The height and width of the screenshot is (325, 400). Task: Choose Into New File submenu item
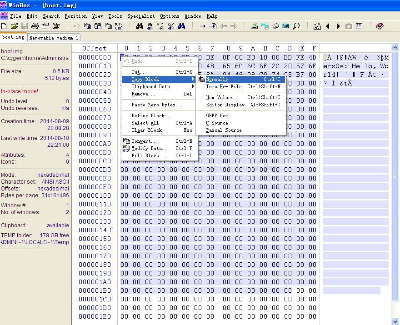click(x=241, y=86)
